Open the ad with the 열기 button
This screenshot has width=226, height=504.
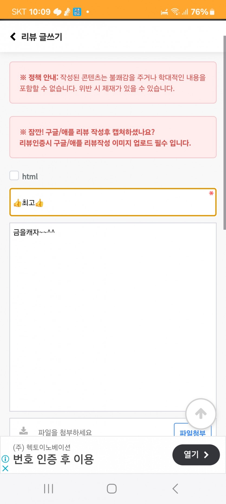click(196, 455)
